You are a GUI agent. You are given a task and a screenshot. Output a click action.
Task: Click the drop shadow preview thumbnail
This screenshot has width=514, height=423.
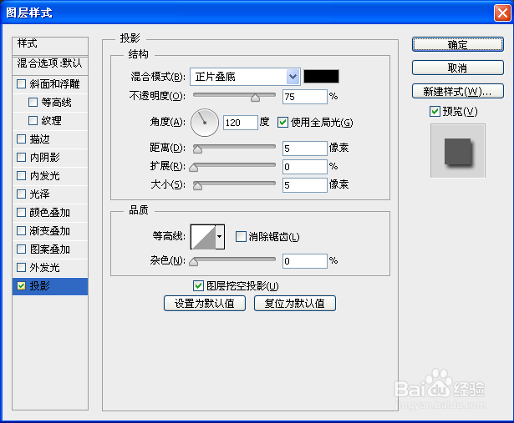click(x=458, y=151)
